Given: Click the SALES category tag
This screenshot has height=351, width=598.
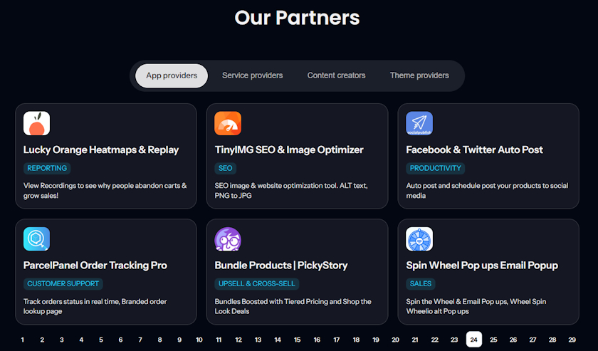Looking at the screenshot, I should tap(421, 284).
